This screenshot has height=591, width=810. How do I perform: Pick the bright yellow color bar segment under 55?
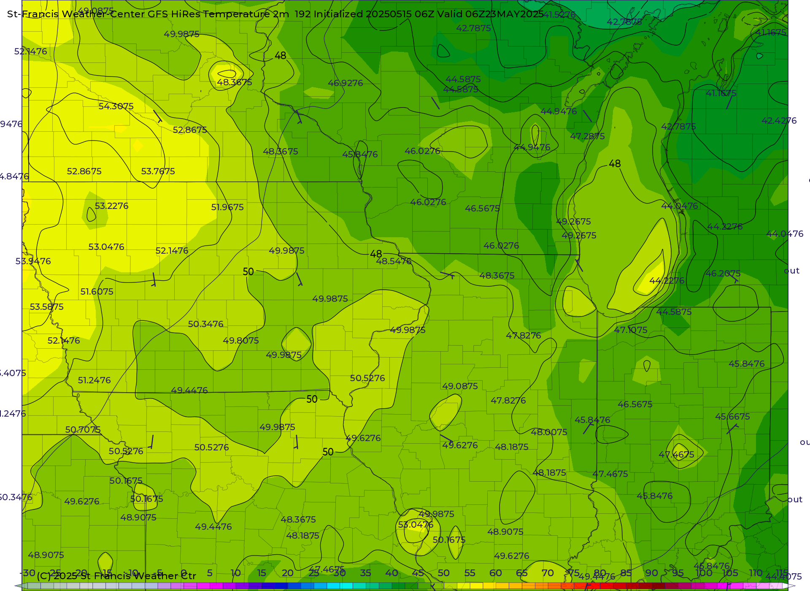[477, 586]
